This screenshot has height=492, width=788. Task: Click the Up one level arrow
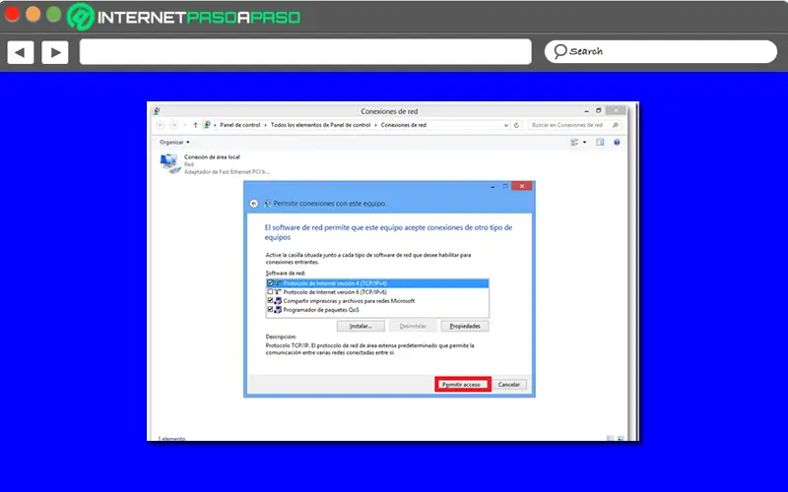[x=195, y=125]
